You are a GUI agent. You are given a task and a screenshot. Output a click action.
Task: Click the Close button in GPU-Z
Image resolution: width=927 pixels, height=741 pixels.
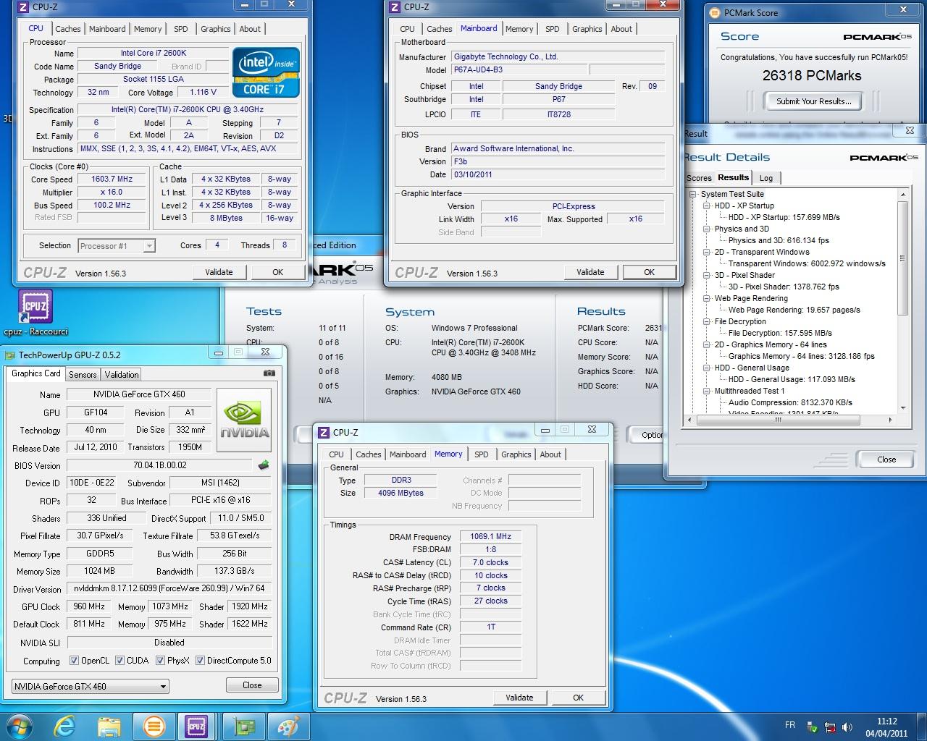coord(252,685)
